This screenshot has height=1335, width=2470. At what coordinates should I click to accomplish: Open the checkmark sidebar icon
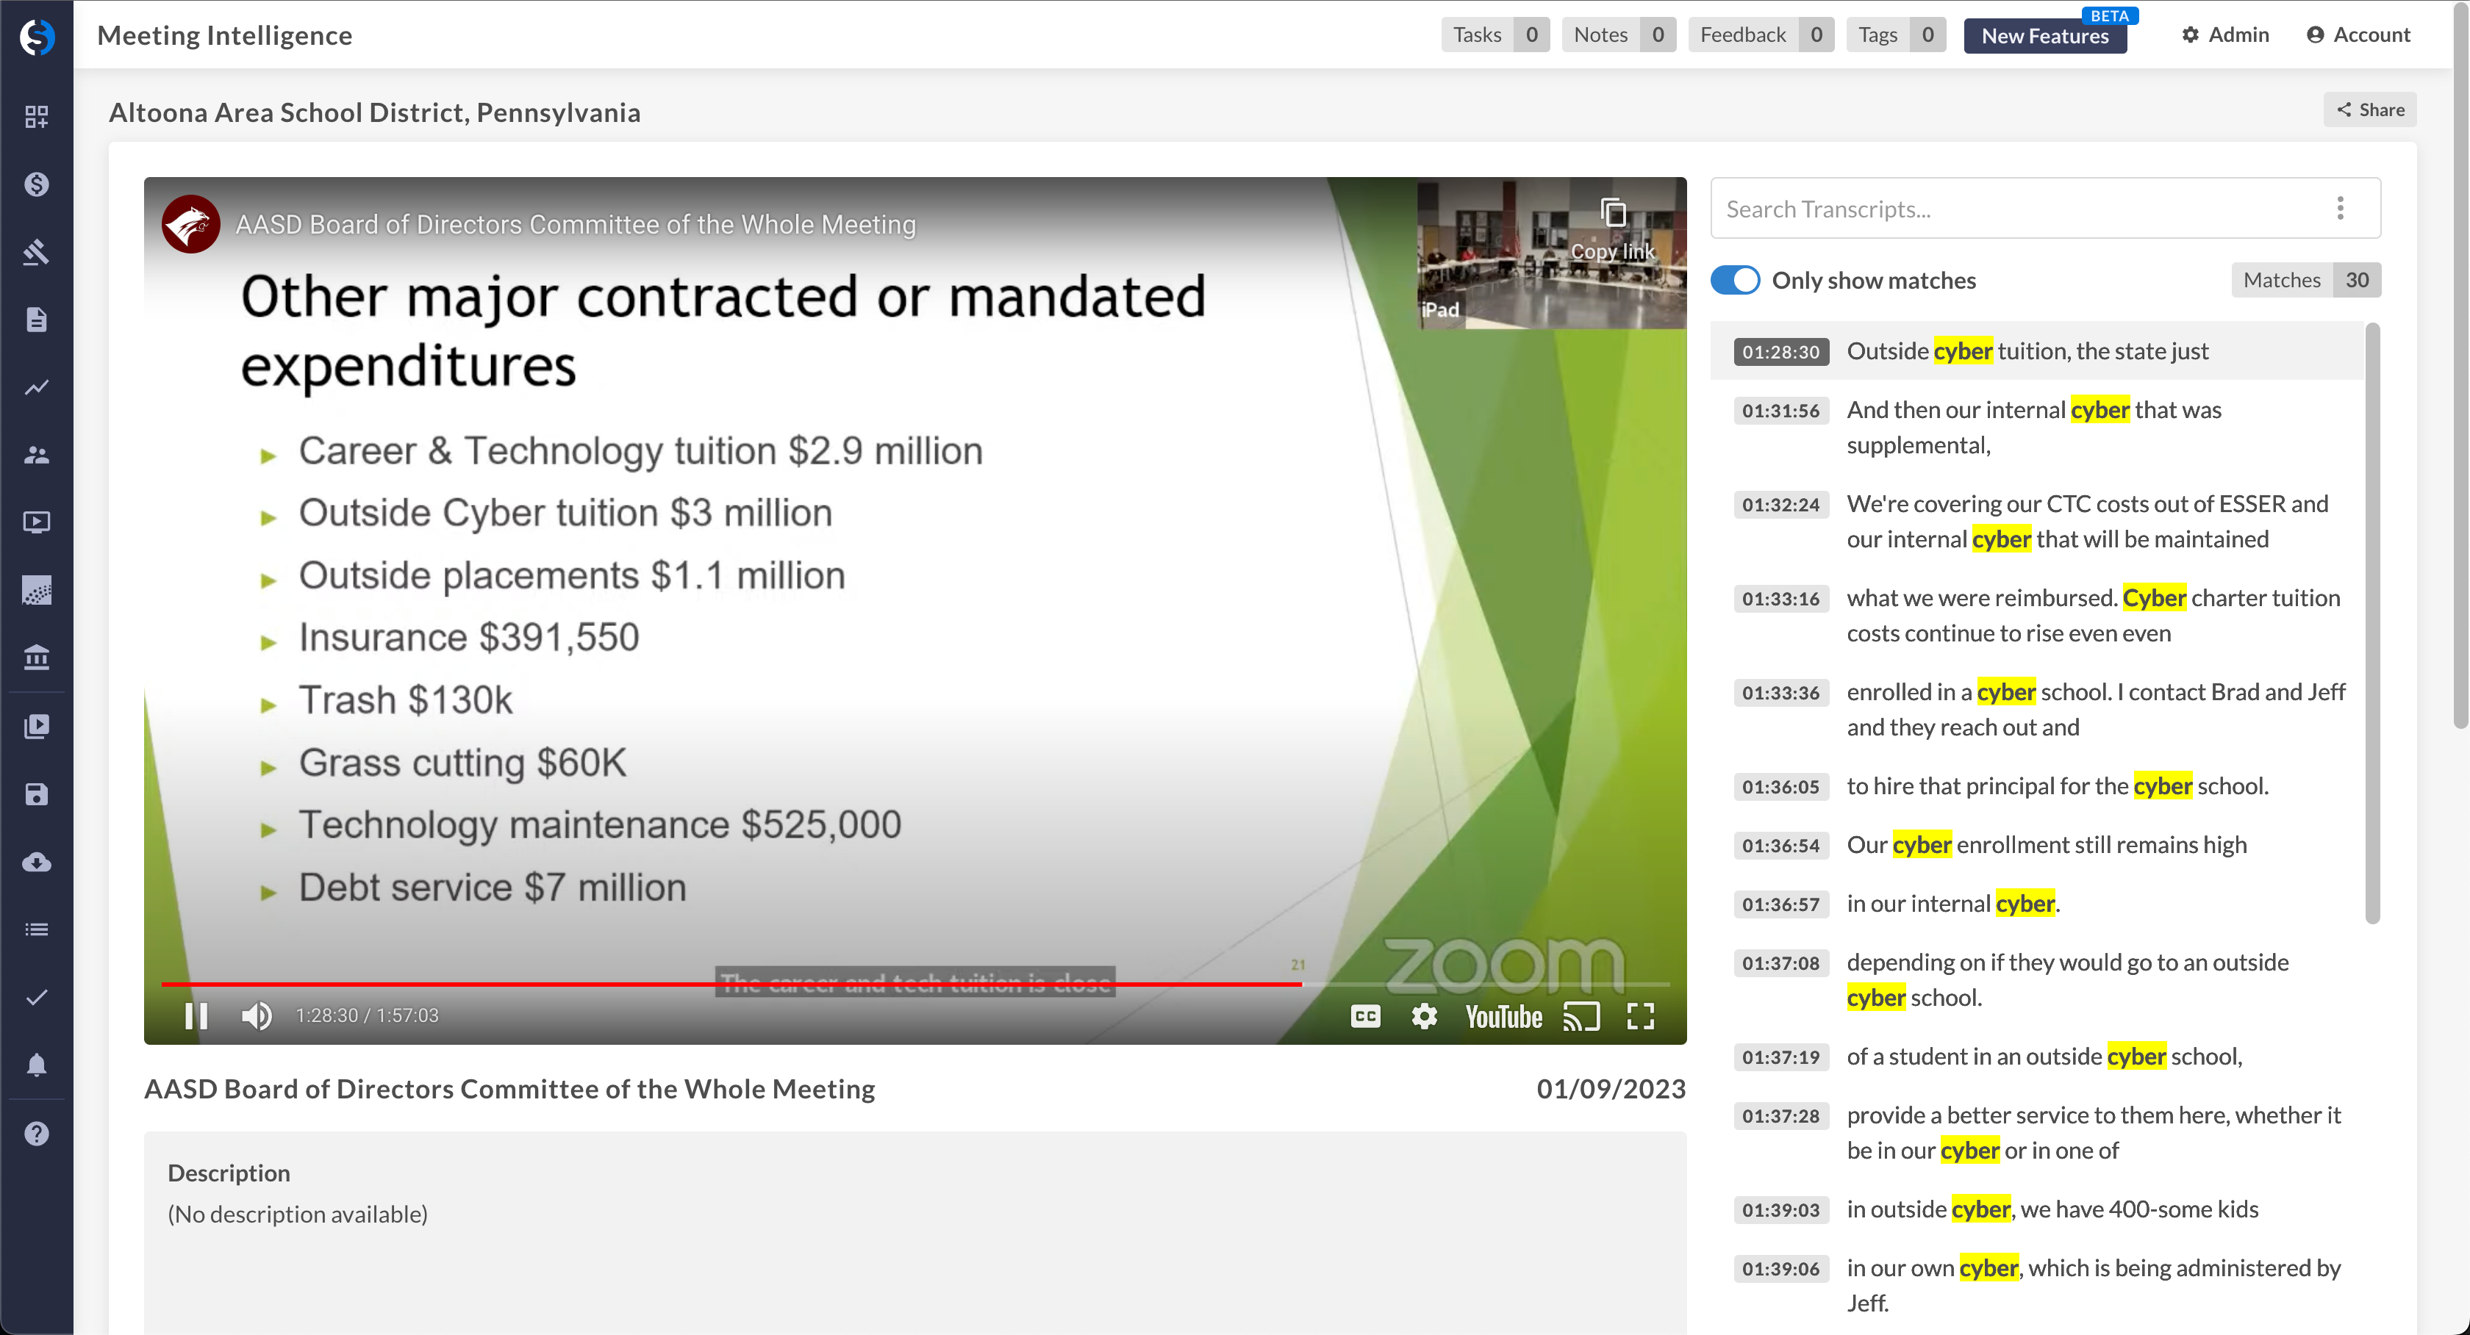pos(37,998)
